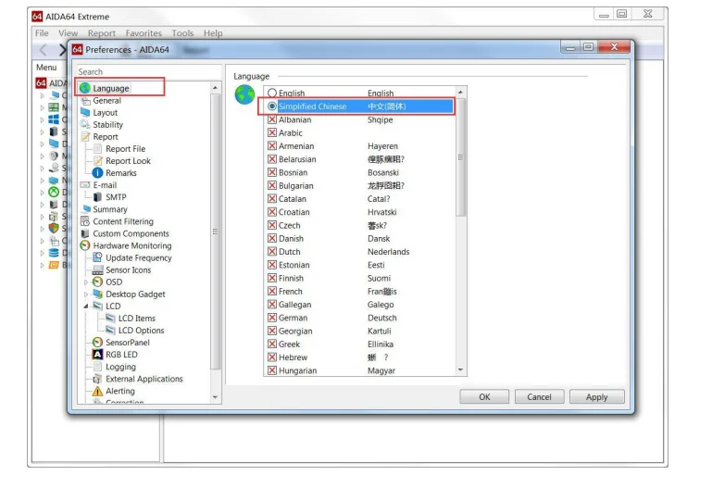Select the English language radio button
This screenshot has width=725, height=488.
272,93
